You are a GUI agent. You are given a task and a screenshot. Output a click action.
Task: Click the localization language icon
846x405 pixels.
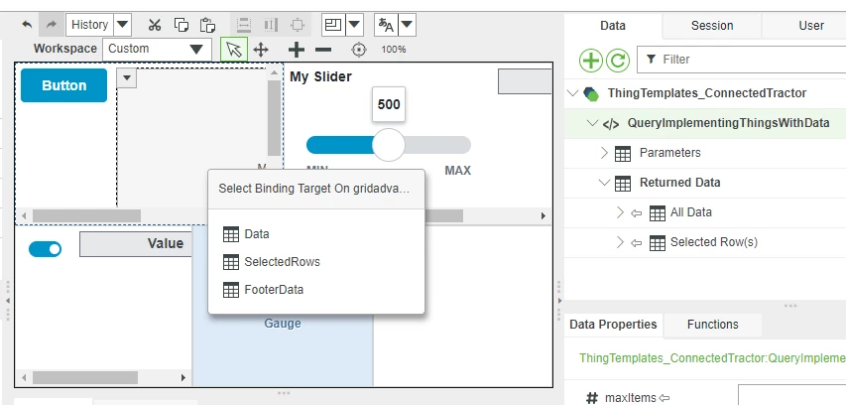[x=386, y=24]
